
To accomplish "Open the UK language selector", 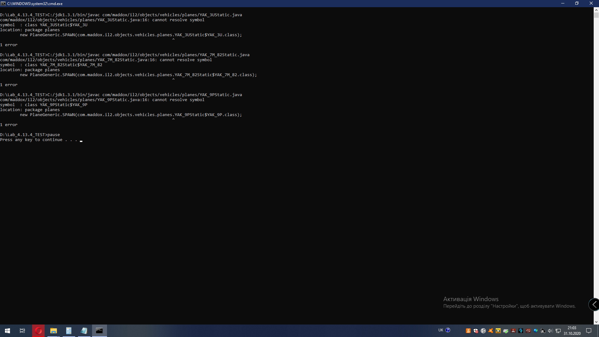I will coord(441,330).
